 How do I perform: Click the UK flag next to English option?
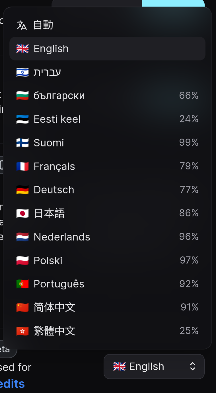click(22, 49)
